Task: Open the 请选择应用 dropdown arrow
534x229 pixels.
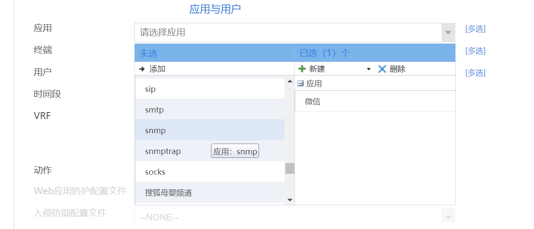Action: click(448, 32)
